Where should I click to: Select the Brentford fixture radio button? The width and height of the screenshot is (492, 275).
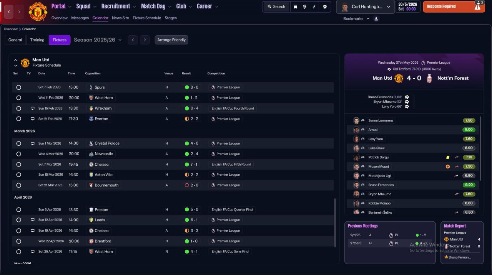pyautogui.click(x=18, y=241)
